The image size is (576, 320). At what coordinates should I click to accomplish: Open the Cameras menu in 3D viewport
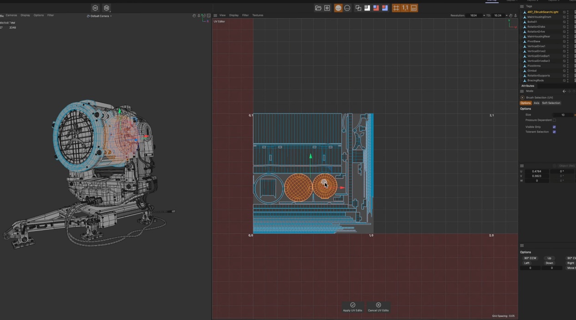pos(11,15)
